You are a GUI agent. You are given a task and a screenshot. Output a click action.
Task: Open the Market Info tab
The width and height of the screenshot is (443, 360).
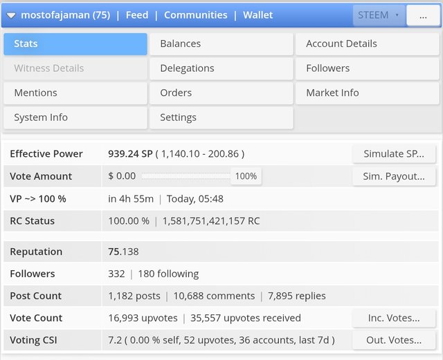point(368,93)
